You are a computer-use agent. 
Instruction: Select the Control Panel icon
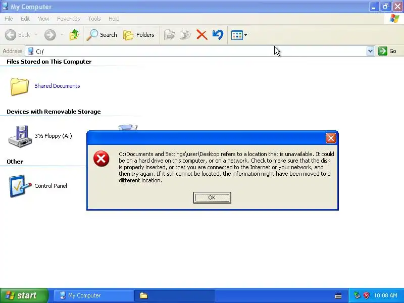20,186
